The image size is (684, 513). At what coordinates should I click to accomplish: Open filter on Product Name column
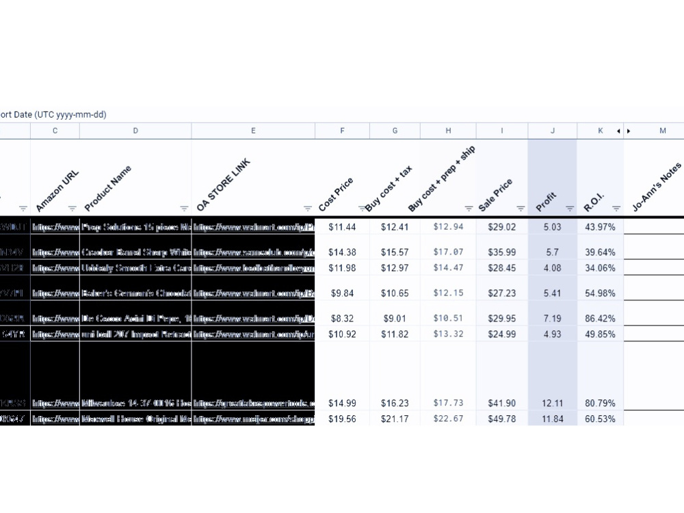pyautogui.click(x=184, y=209)
